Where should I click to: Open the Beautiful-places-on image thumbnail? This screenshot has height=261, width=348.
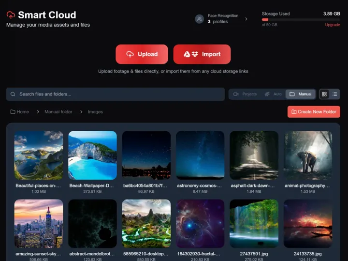(39, 155)
